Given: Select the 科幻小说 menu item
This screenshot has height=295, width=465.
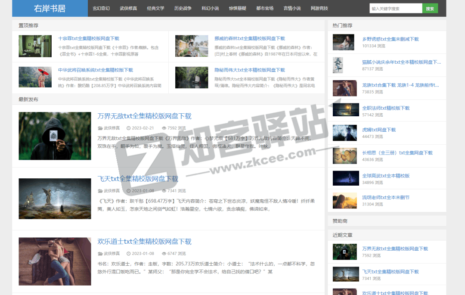Looking at the screenshot, I should [210, 9].
